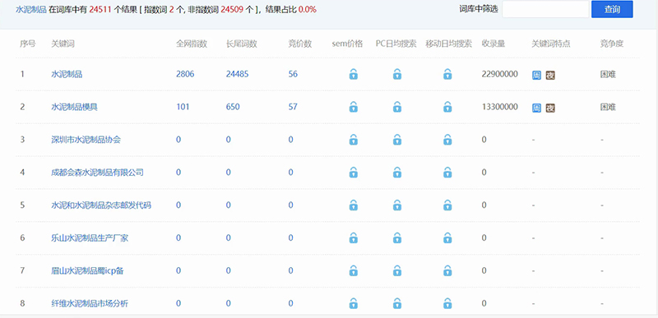Click 移动日均搜索 lock for 眉山水泥制品蜀icp备

pyautogui.click(x=447, y=270)
